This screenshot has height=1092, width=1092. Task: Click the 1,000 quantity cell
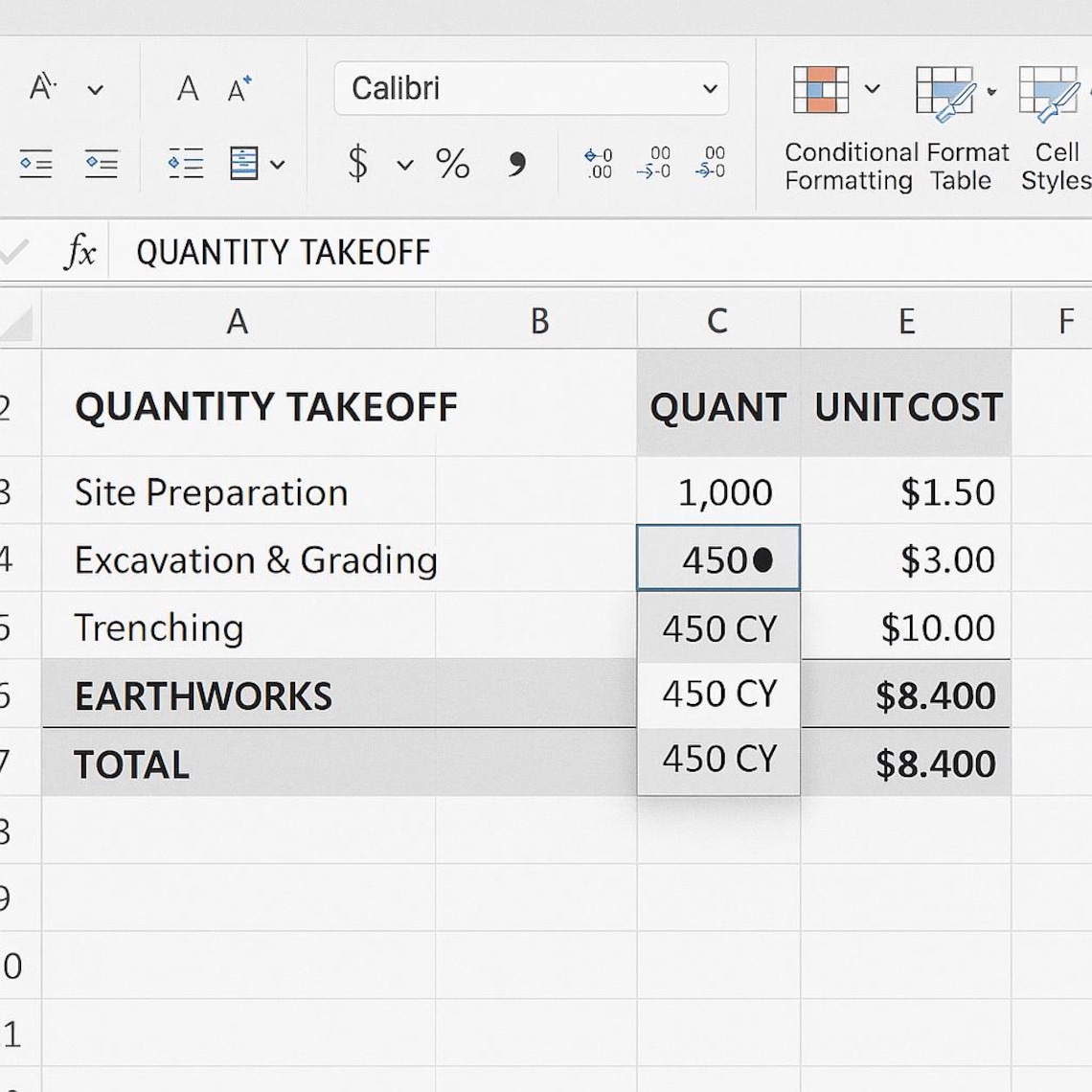pyautogui.click(x=718, y=491)
